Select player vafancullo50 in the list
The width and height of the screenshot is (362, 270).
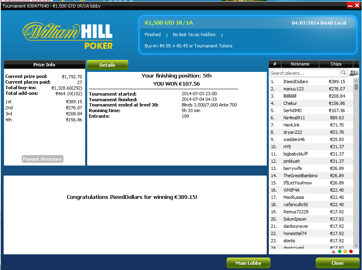pyautogui.click(x=311, y=205)
